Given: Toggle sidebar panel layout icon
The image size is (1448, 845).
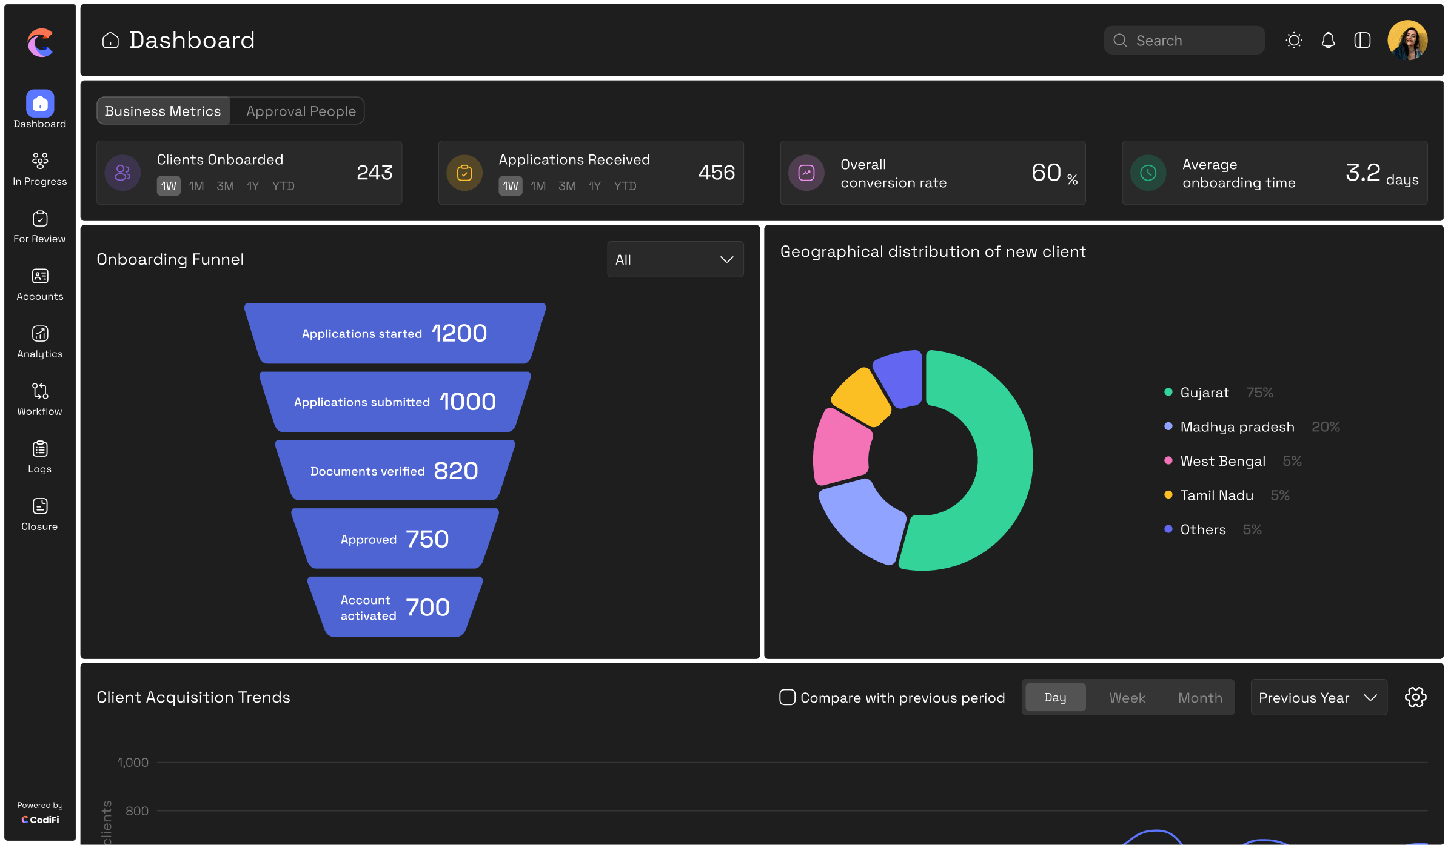Looking at the screenshot, I should click(1363, 41).
